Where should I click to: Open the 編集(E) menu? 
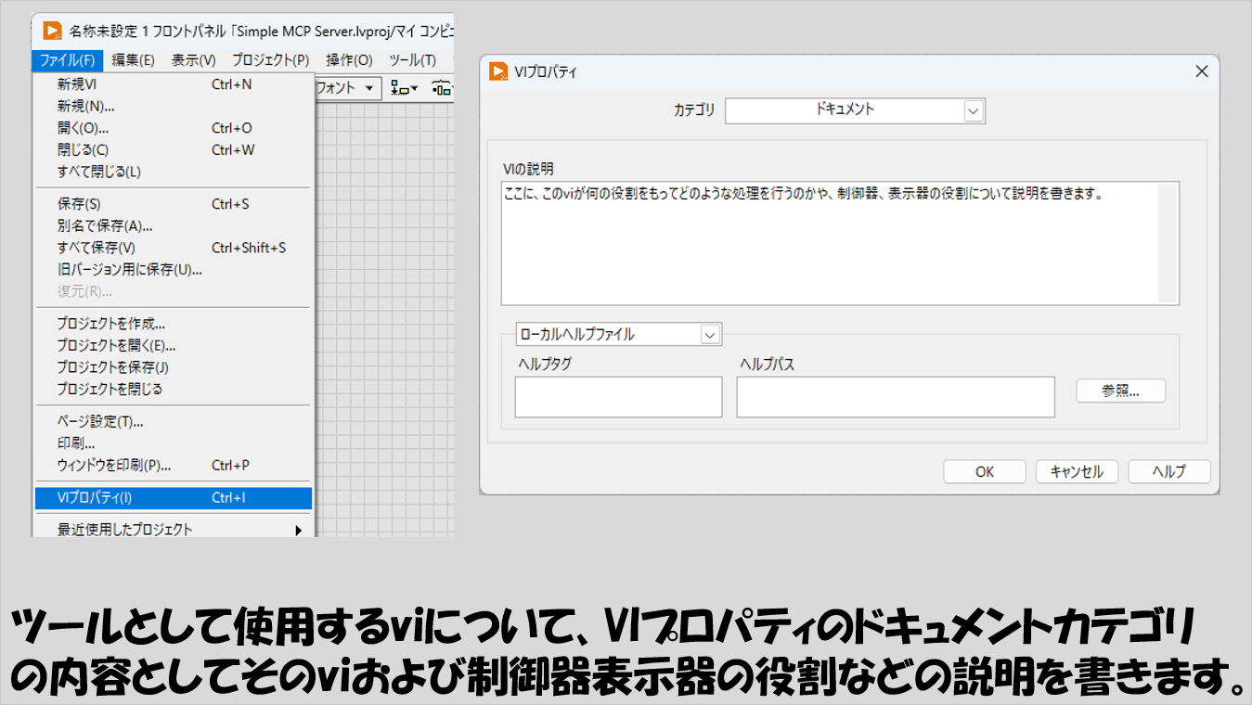tap(133, 60)
